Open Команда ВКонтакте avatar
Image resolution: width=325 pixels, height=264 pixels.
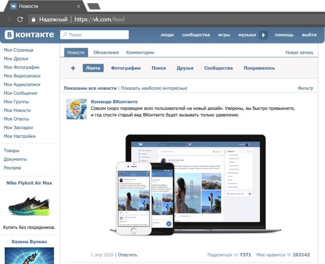77,109
